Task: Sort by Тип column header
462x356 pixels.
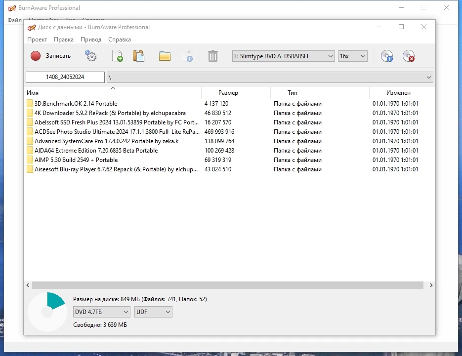Action: 320,93
